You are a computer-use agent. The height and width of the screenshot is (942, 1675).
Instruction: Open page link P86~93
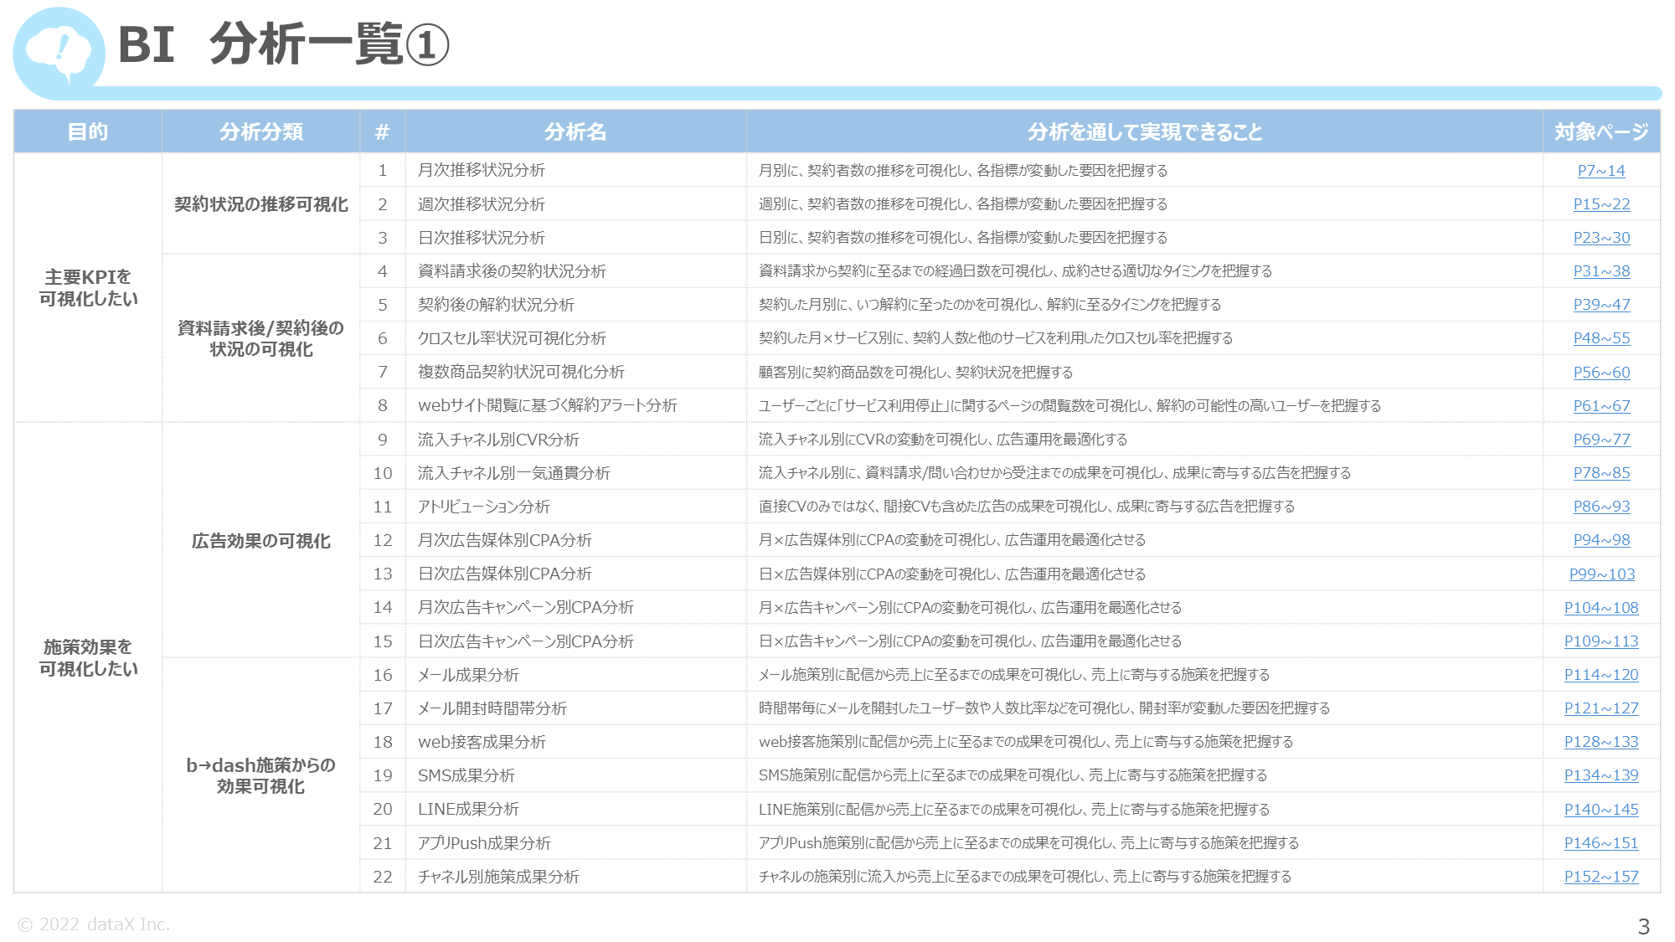click(x=1601, y=507)
